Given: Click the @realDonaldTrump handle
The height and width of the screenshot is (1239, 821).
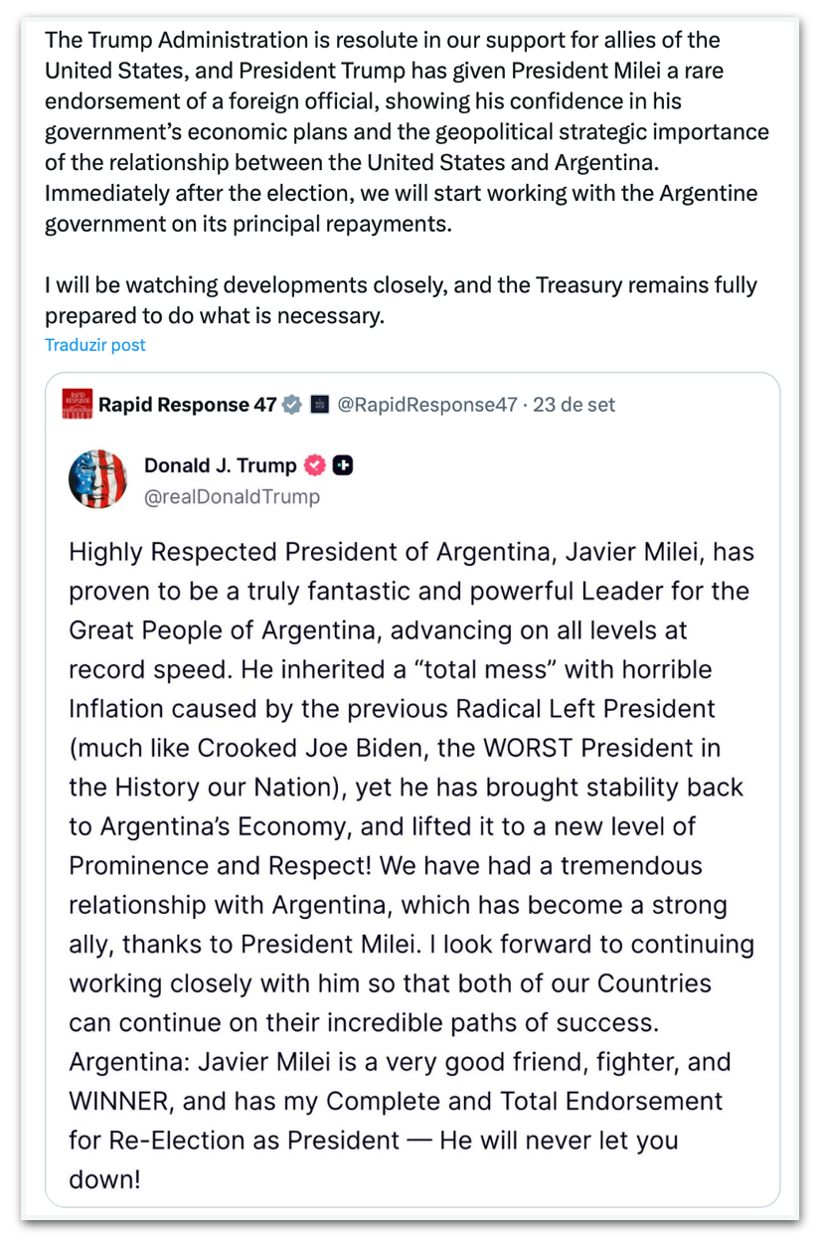Looking at the screenshot, I should [232, 496].
